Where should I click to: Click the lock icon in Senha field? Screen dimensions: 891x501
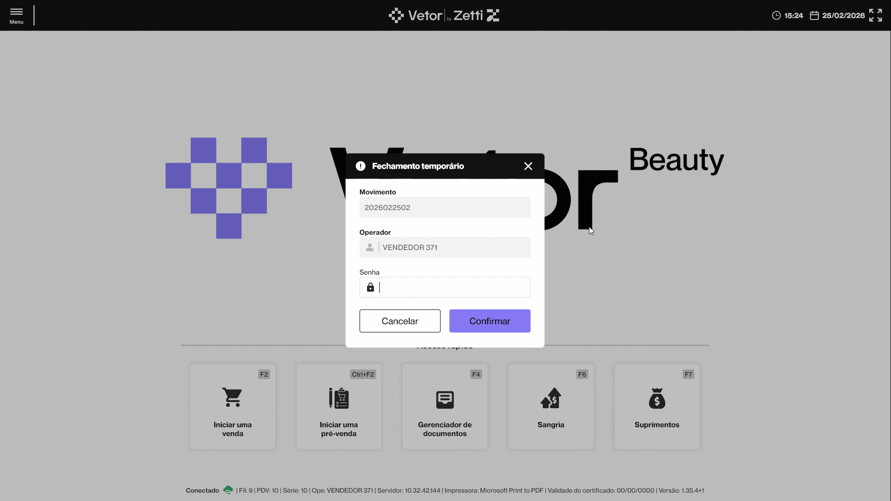pos(370,288)
